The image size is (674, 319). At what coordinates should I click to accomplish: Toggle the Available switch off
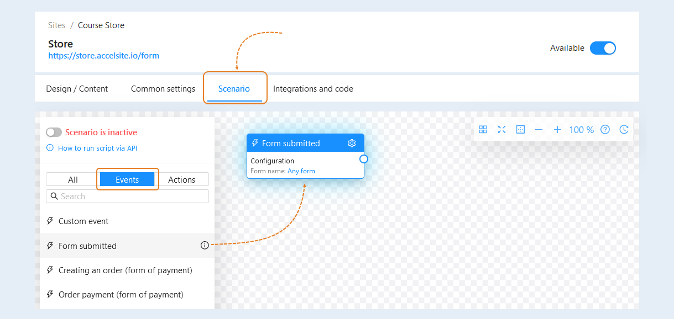(603, 48)
